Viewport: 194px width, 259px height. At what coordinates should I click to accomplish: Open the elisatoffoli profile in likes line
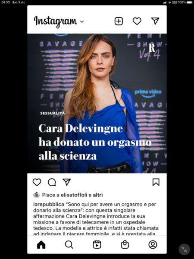[x=74, y=195]
